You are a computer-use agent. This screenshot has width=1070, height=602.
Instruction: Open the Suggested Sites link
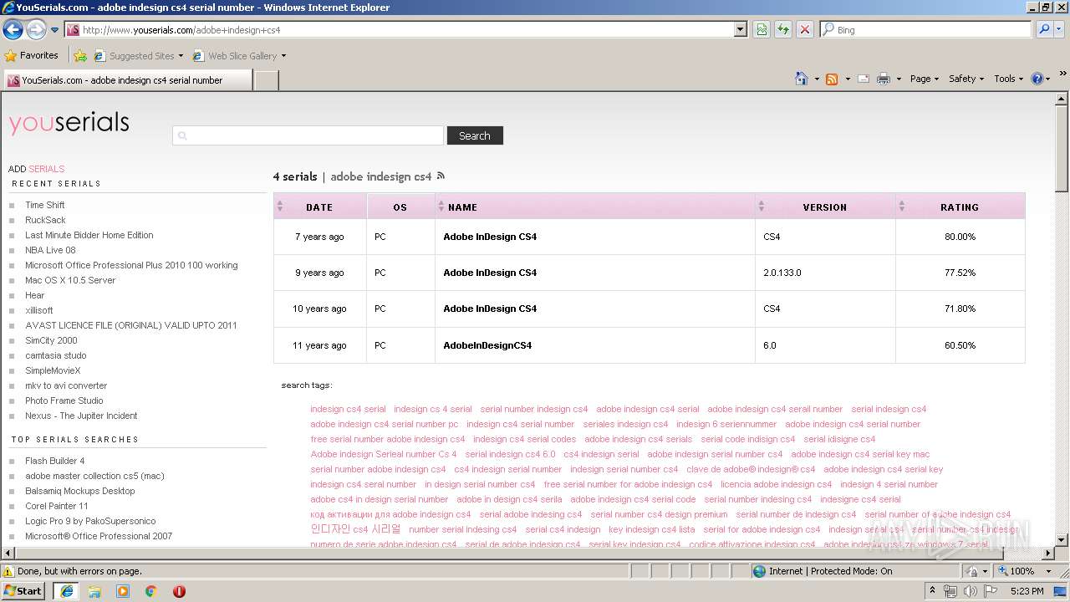click(138, 56)
